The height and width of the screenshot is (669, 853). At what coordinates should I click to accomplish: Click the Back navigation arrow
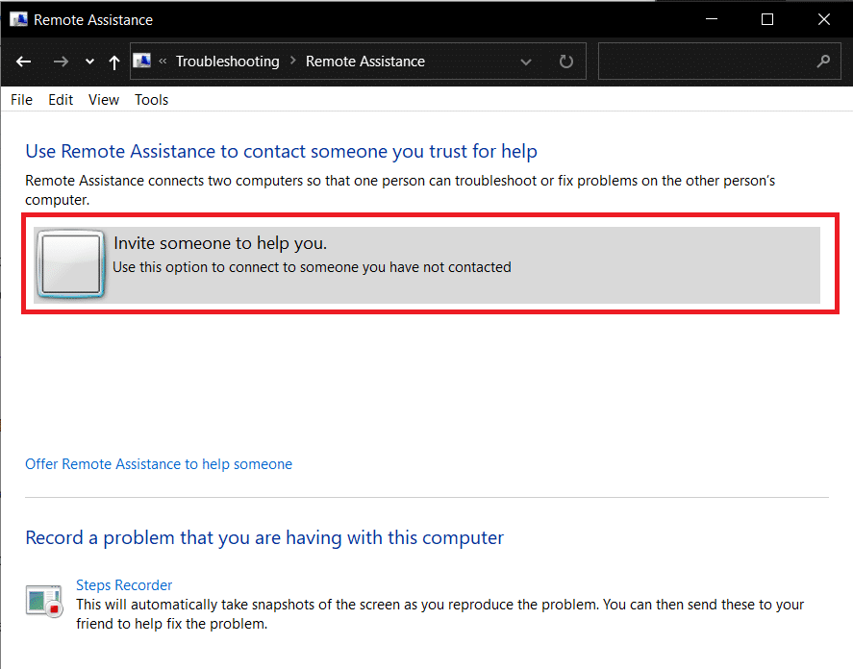tap(24, 62)
